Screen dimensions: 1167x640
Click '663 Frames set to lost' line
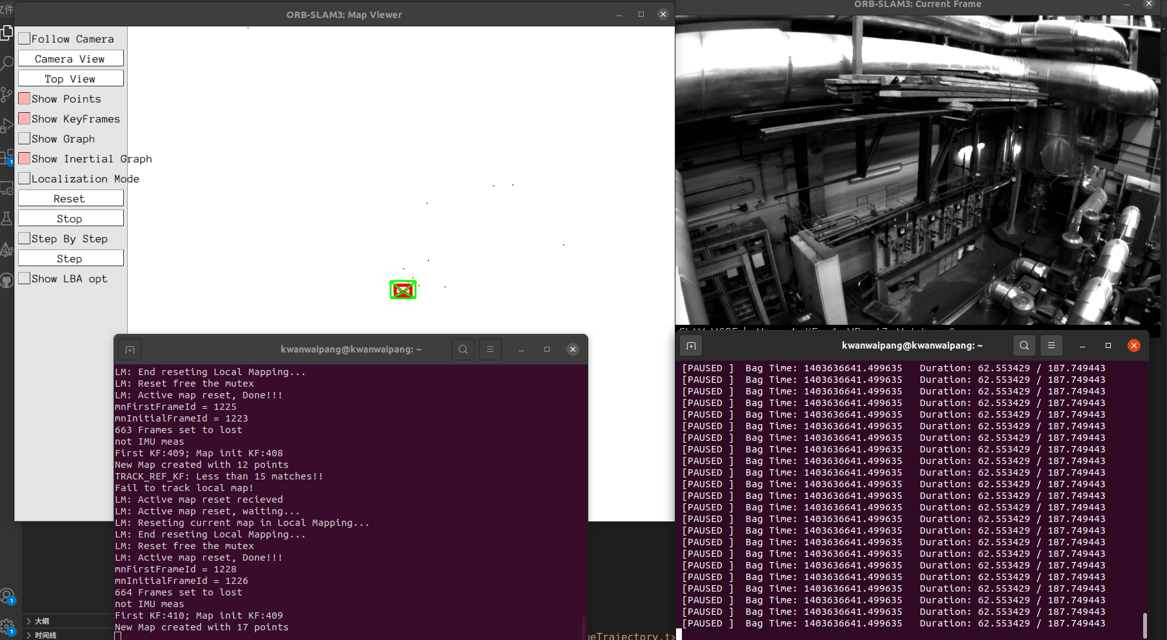[178, 430]
